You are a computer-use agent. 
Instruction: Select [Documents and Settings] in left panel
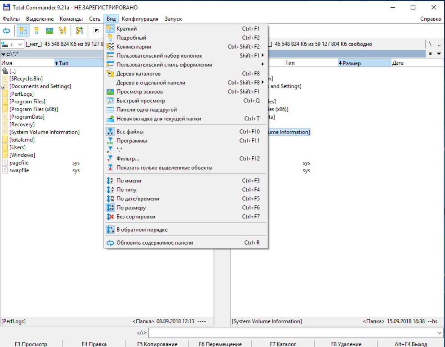(40, 86)
